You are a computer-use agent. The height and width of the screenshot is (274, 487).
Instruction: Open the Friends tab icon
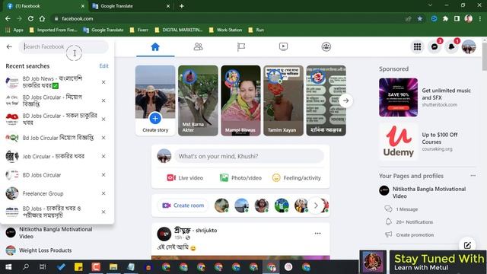(198, 47)
